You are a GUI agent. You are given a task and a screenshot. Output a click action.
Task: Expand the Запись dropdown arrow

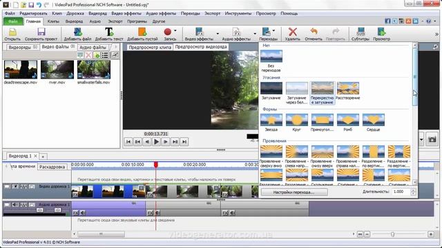tap(175, 30)
